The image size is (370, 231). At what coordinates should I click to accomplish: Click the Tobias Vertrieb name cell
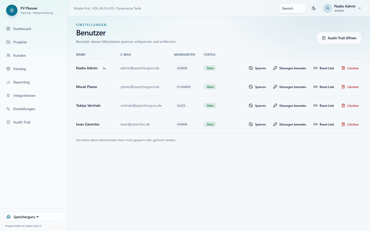(88, 105)
